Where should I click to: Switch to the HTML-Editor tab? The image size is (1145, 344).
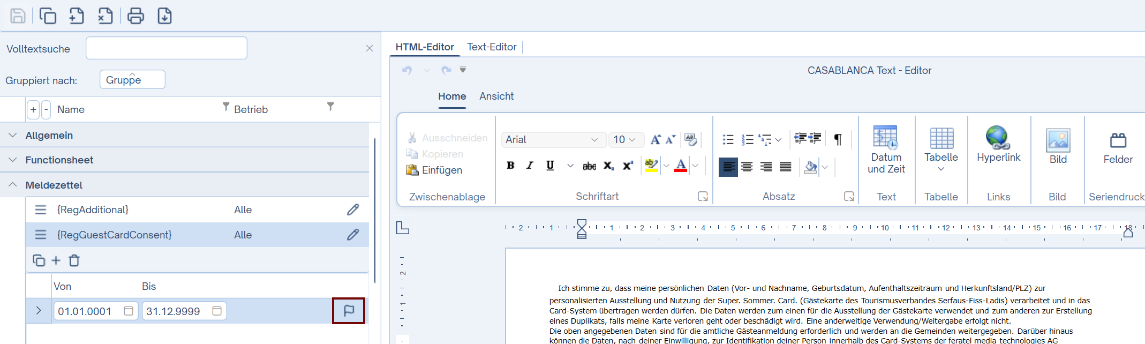(425, 47)
